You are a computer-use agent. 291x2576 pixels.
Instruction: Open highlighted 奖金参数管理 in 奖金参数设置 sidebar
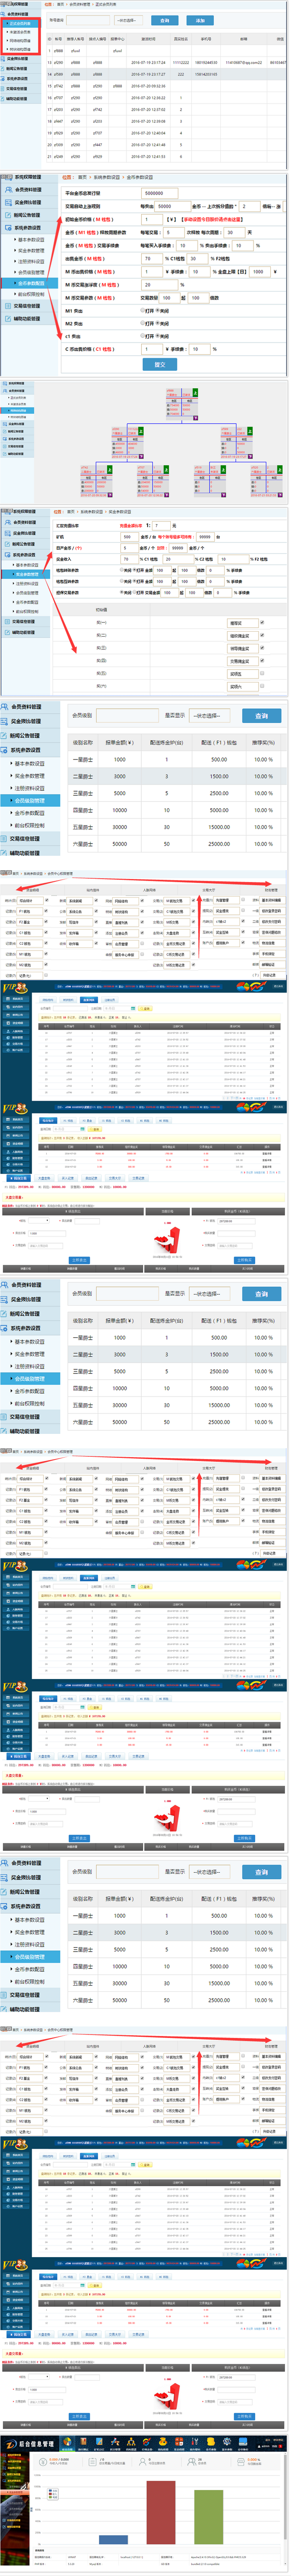[27, 574]
